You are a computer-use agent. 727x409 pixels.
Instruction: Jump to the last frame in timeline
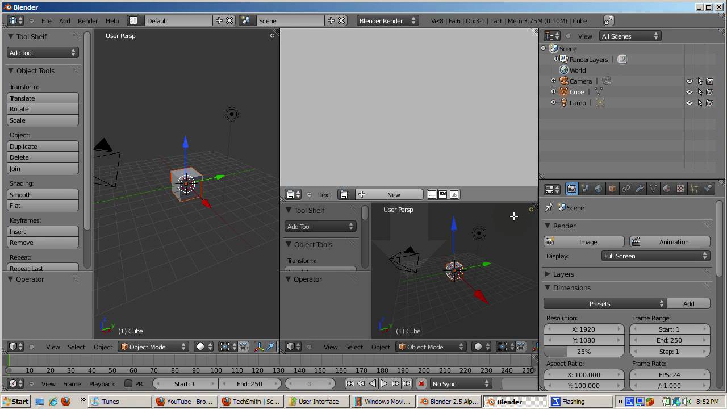[407, 384]
